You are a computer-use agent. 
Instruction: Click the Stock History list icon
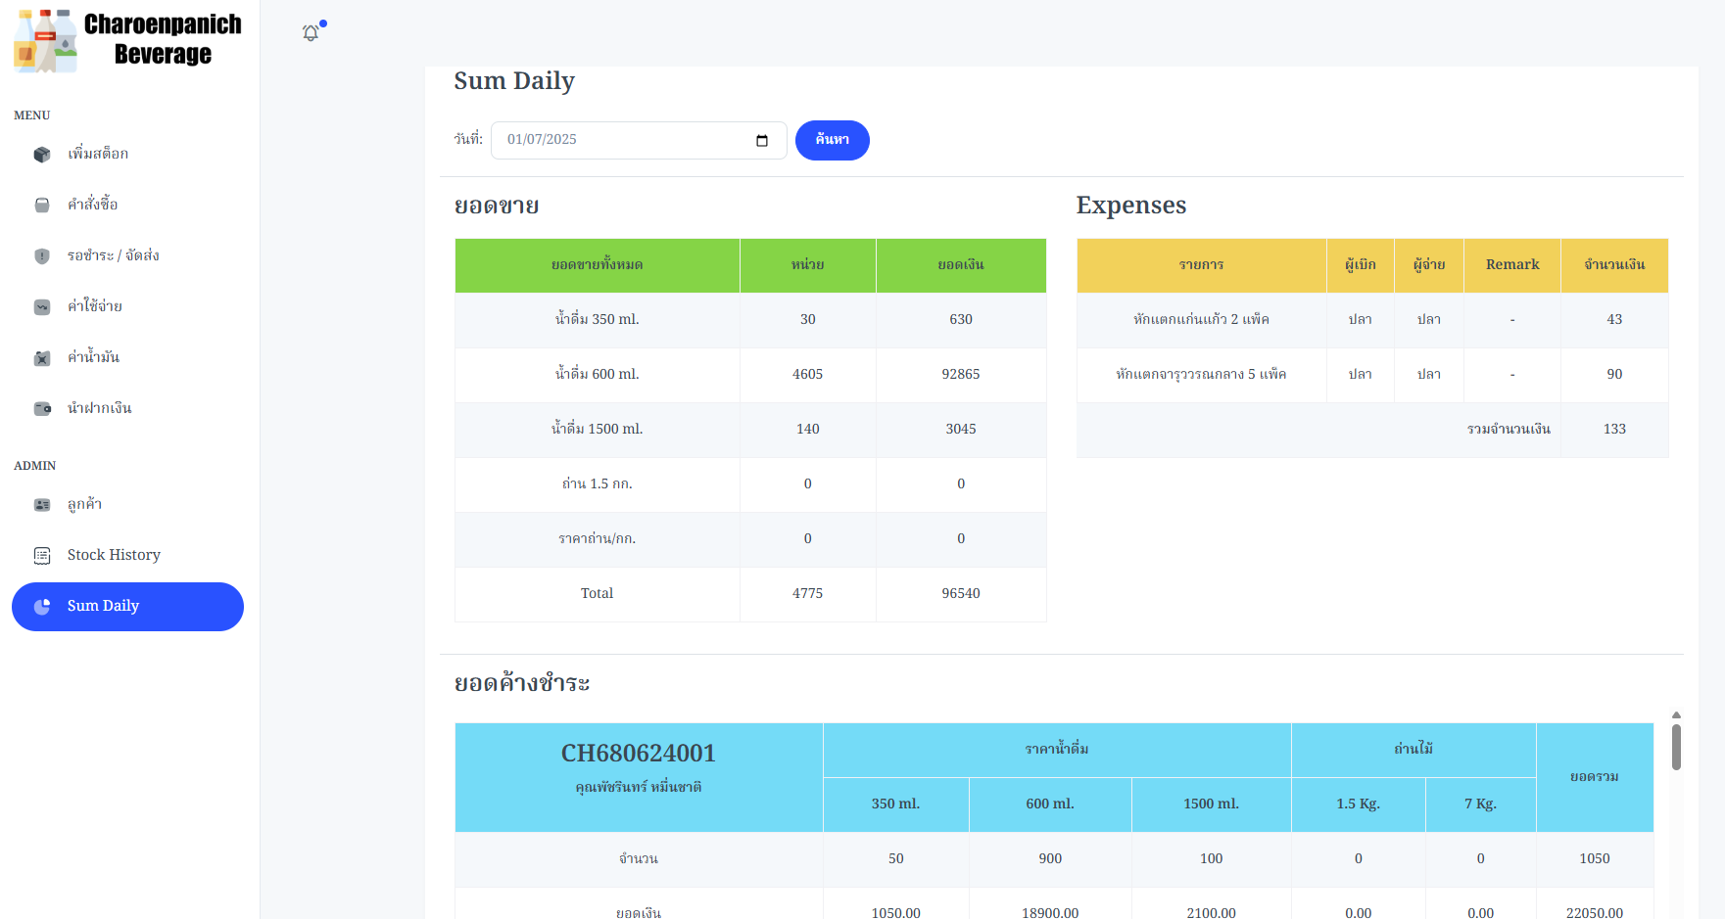coord(42,556)
